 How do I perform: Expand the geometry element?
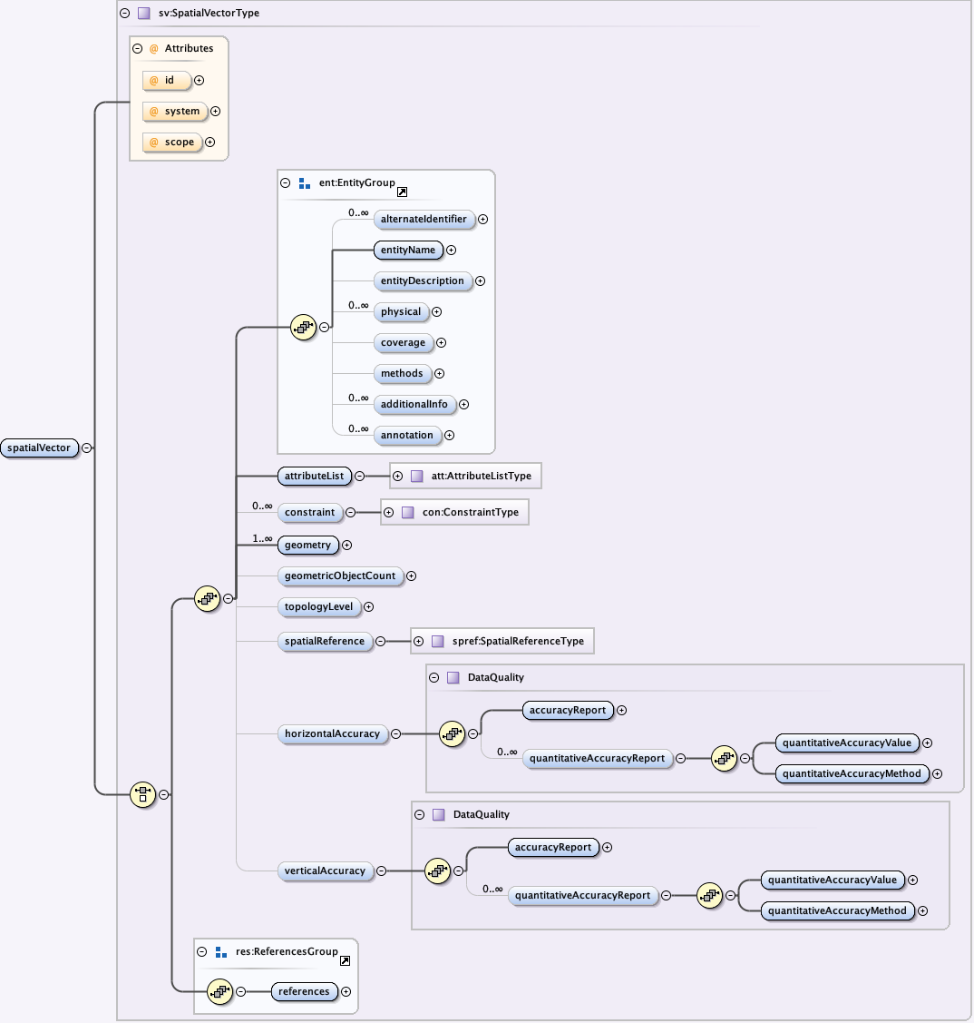click(346, 546)
